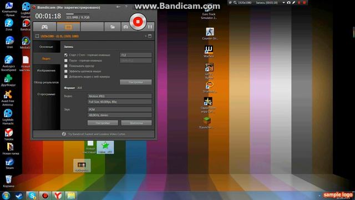The width and height of the screenshot is (355, 200).
Task: Select the Counter-Strike desktop icon
Action: click(x=210, y=33)
